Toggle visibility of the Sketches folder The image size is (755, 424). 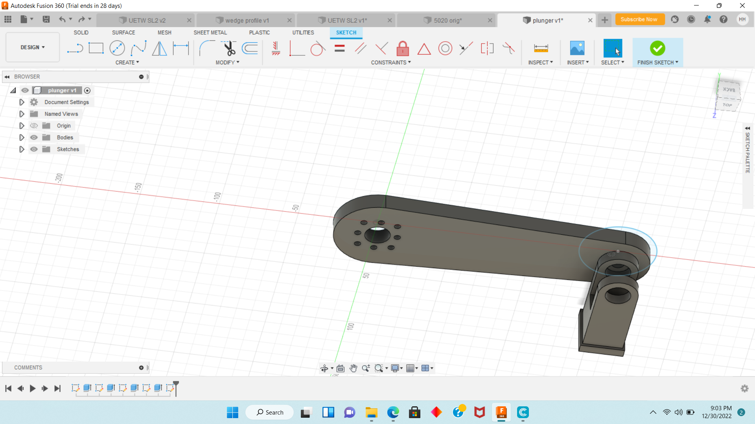click(x=34, y=149)
